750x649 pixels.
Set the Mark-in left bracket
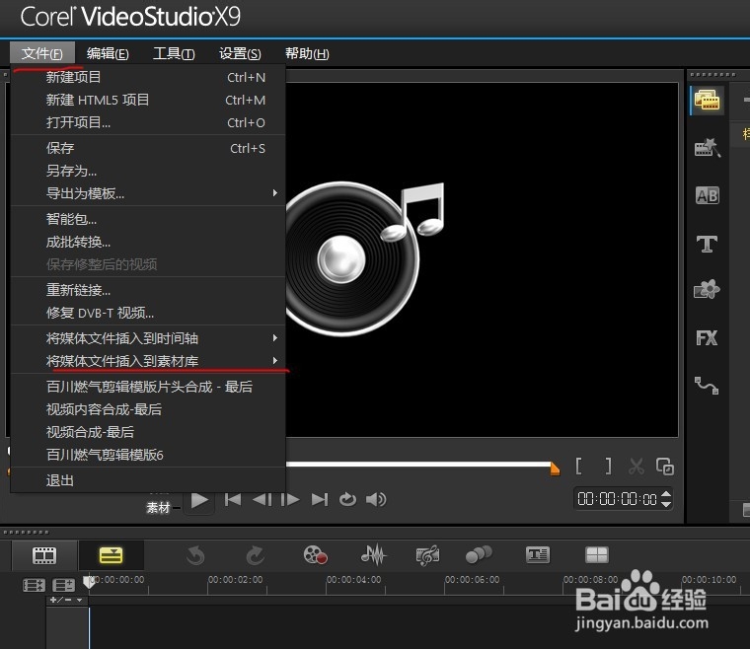578,466
